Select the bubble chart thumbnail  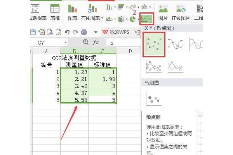(x=154, y=99)
